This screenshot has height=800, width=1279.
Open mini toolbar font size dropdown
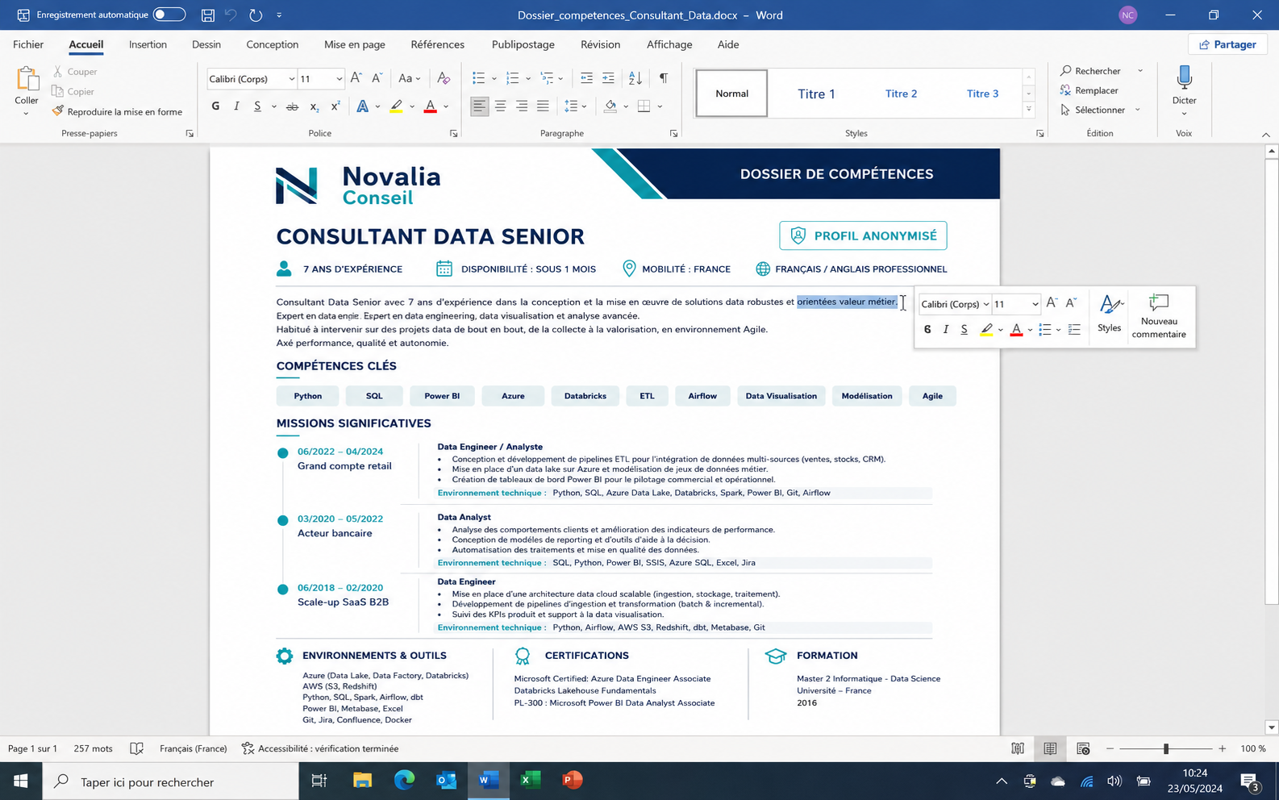pos(1035,304)
